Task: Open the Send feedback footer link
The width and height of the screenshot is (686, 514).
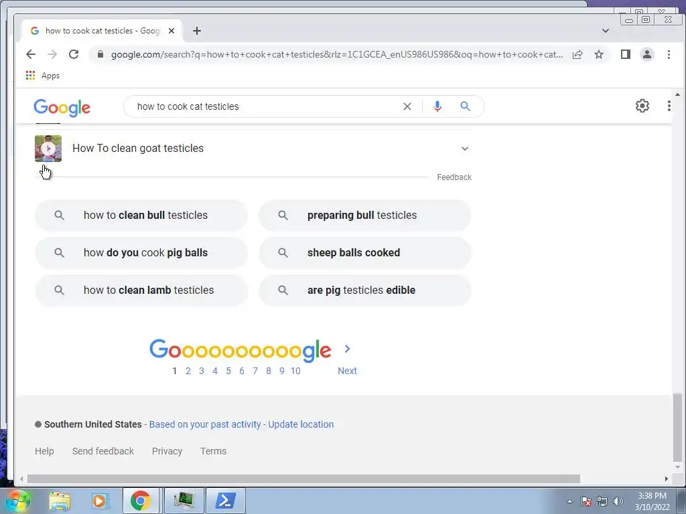Action: click(x=102, y=451)
